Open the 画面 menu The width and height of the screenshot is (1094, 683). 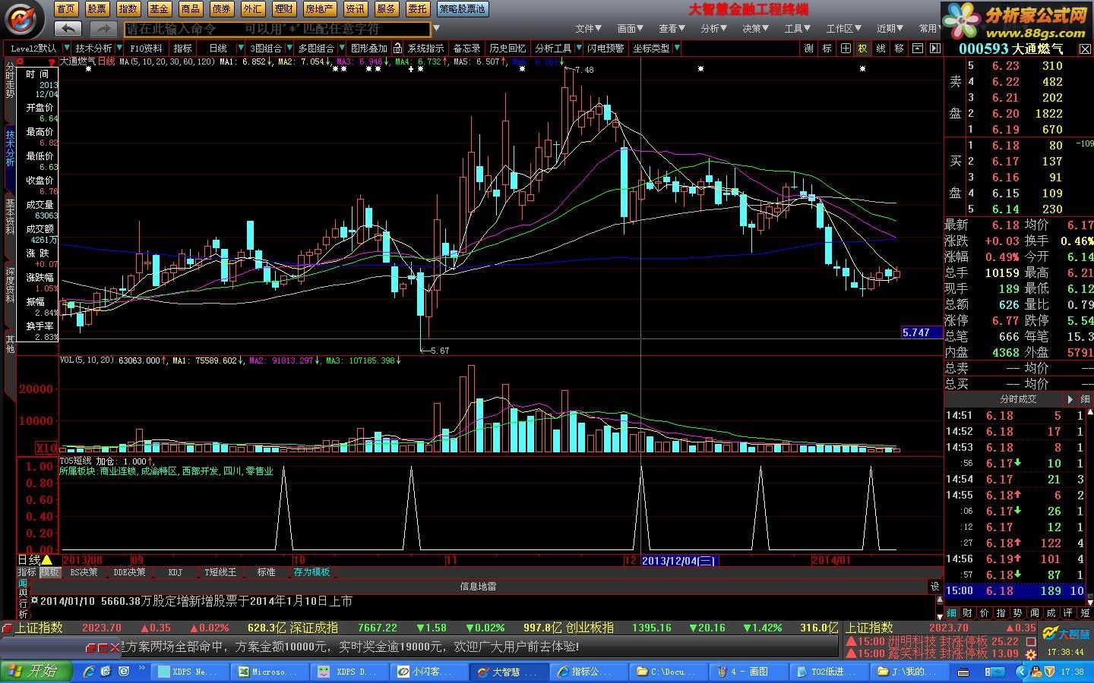pyautogui.click(x=630, y=28)
